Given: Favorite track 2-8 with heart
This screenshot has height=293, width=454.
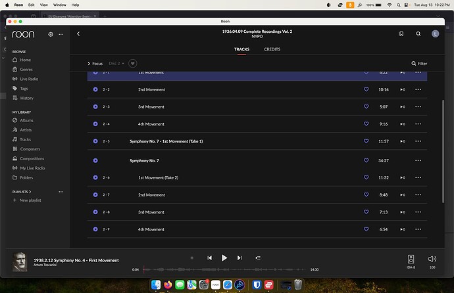Looking at the screenshot, I should point(366,212).
